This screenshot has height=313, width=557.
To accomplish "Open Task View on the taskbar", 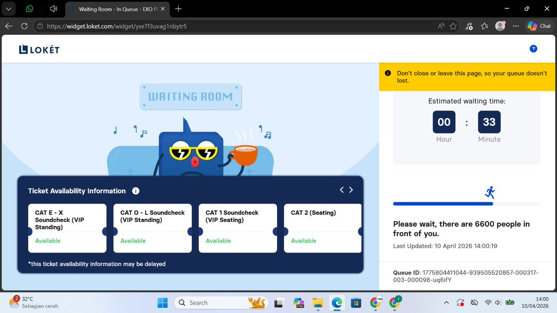I will (278, 303).
